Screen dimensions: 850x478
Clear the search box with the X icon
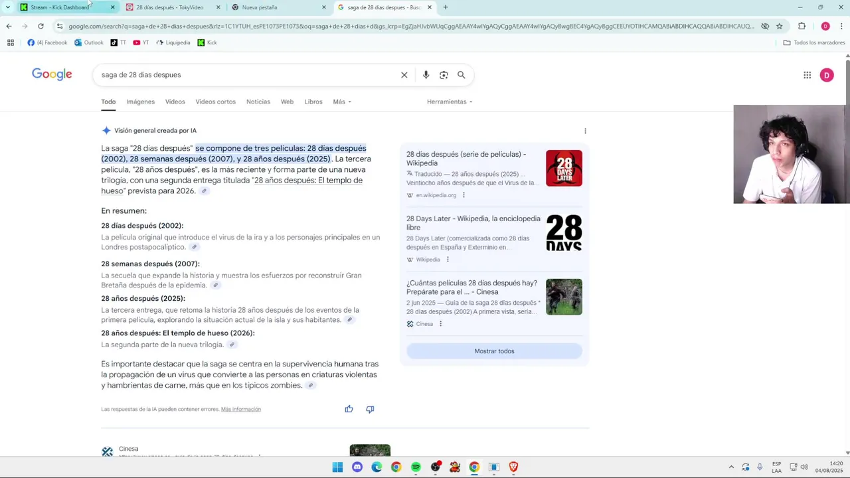(x=404, y=75)
